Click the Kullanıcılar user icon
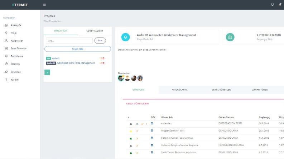 click(6, 41)
